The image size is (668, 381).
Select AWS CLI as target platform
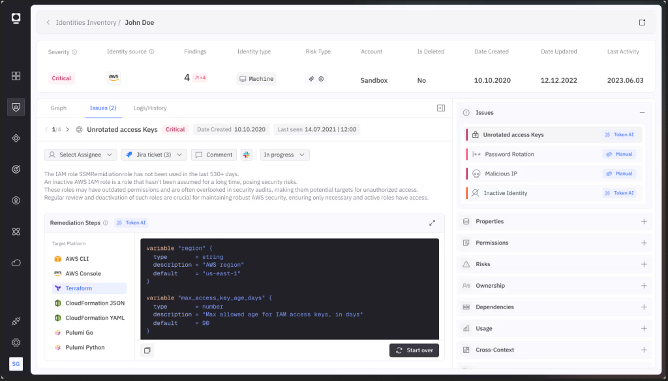tap(78, 259)
